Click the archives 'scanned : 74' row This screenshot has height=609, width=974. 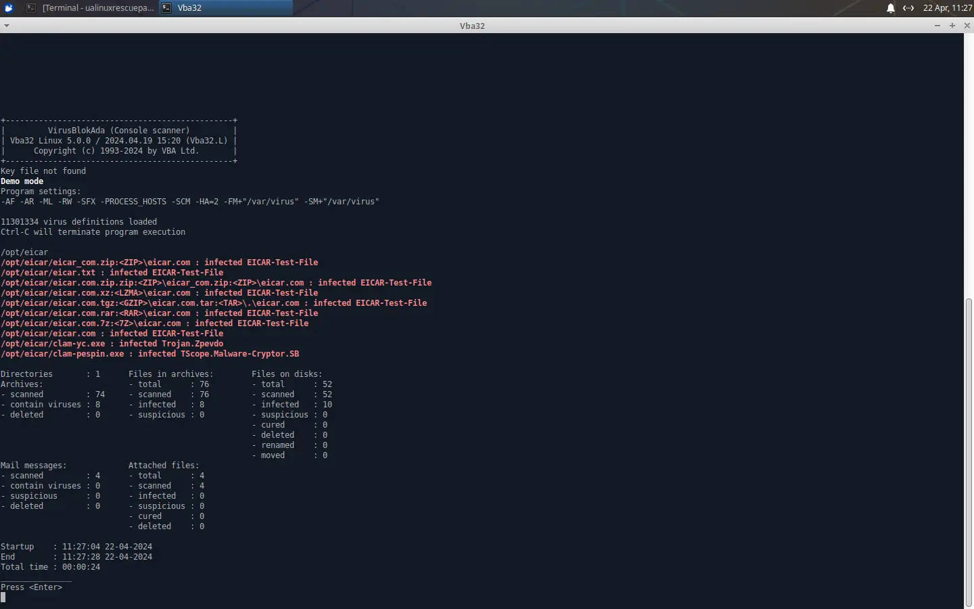coord(53,394)
